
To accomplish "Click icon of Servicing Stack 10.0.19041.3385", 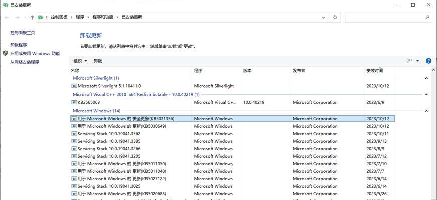I will tap(74, 141).
